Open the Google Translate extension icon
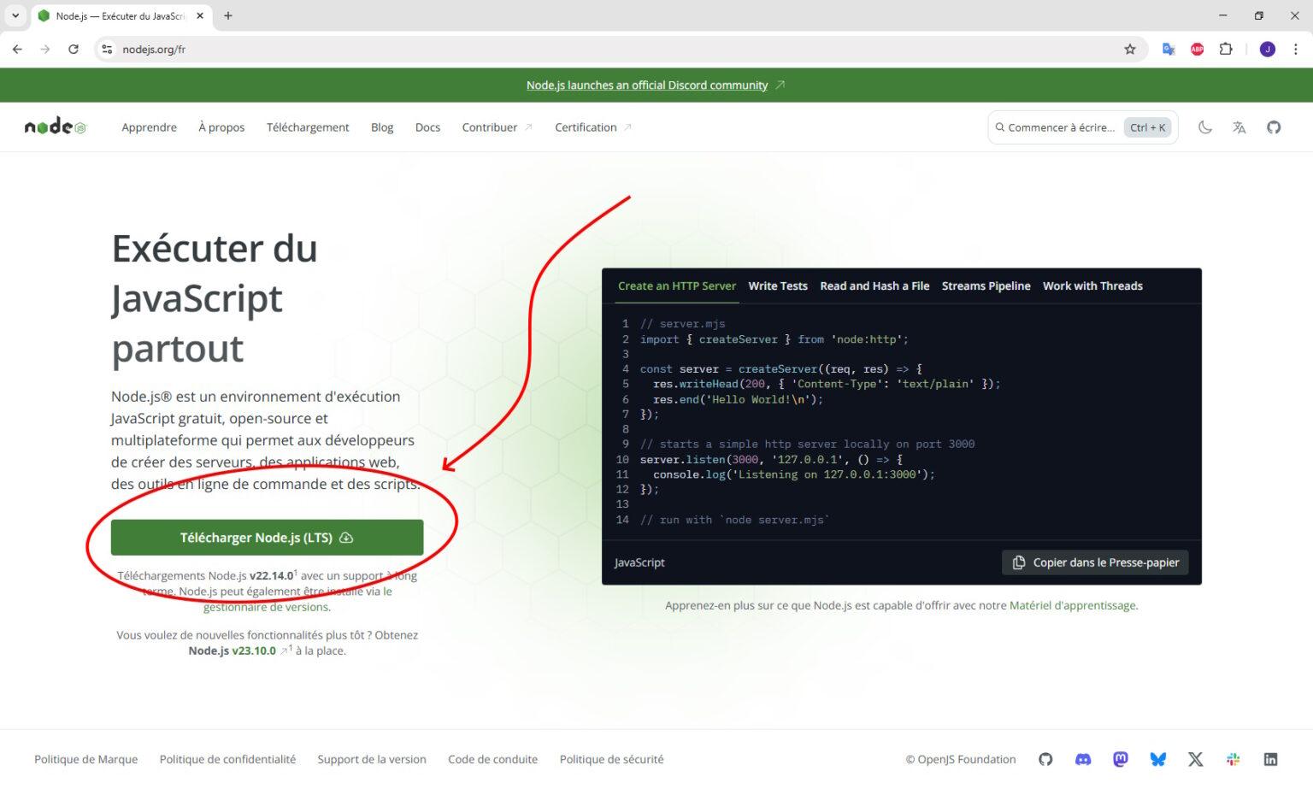The width and height of the screenshot is (1313, 789). [1168, 49]
